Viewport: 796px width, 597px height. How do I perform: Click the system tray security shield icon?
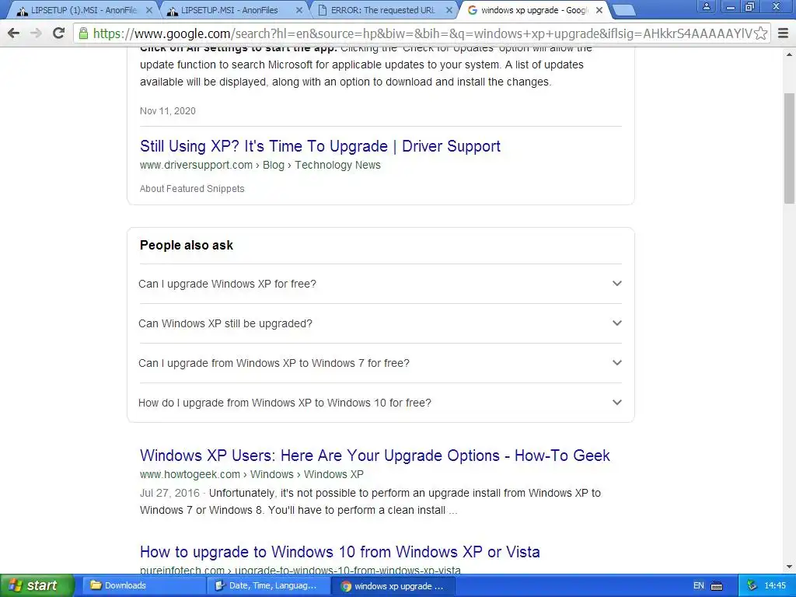[x=752, y=585]
